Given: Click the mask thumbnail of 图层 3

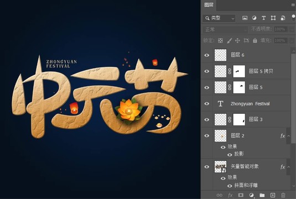Looking at the screenshot, I should click(x=239, y=119).
